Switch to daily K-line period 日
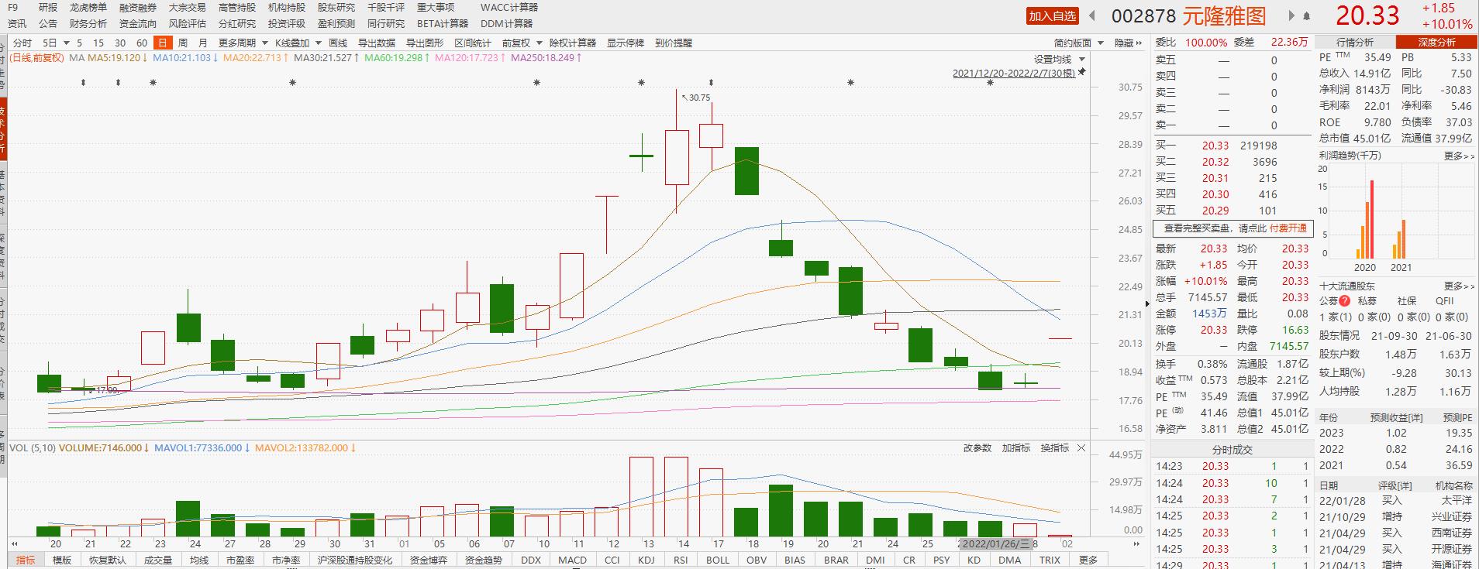The height and width of the screenshot is (569, 1479). tap(162, 43)
